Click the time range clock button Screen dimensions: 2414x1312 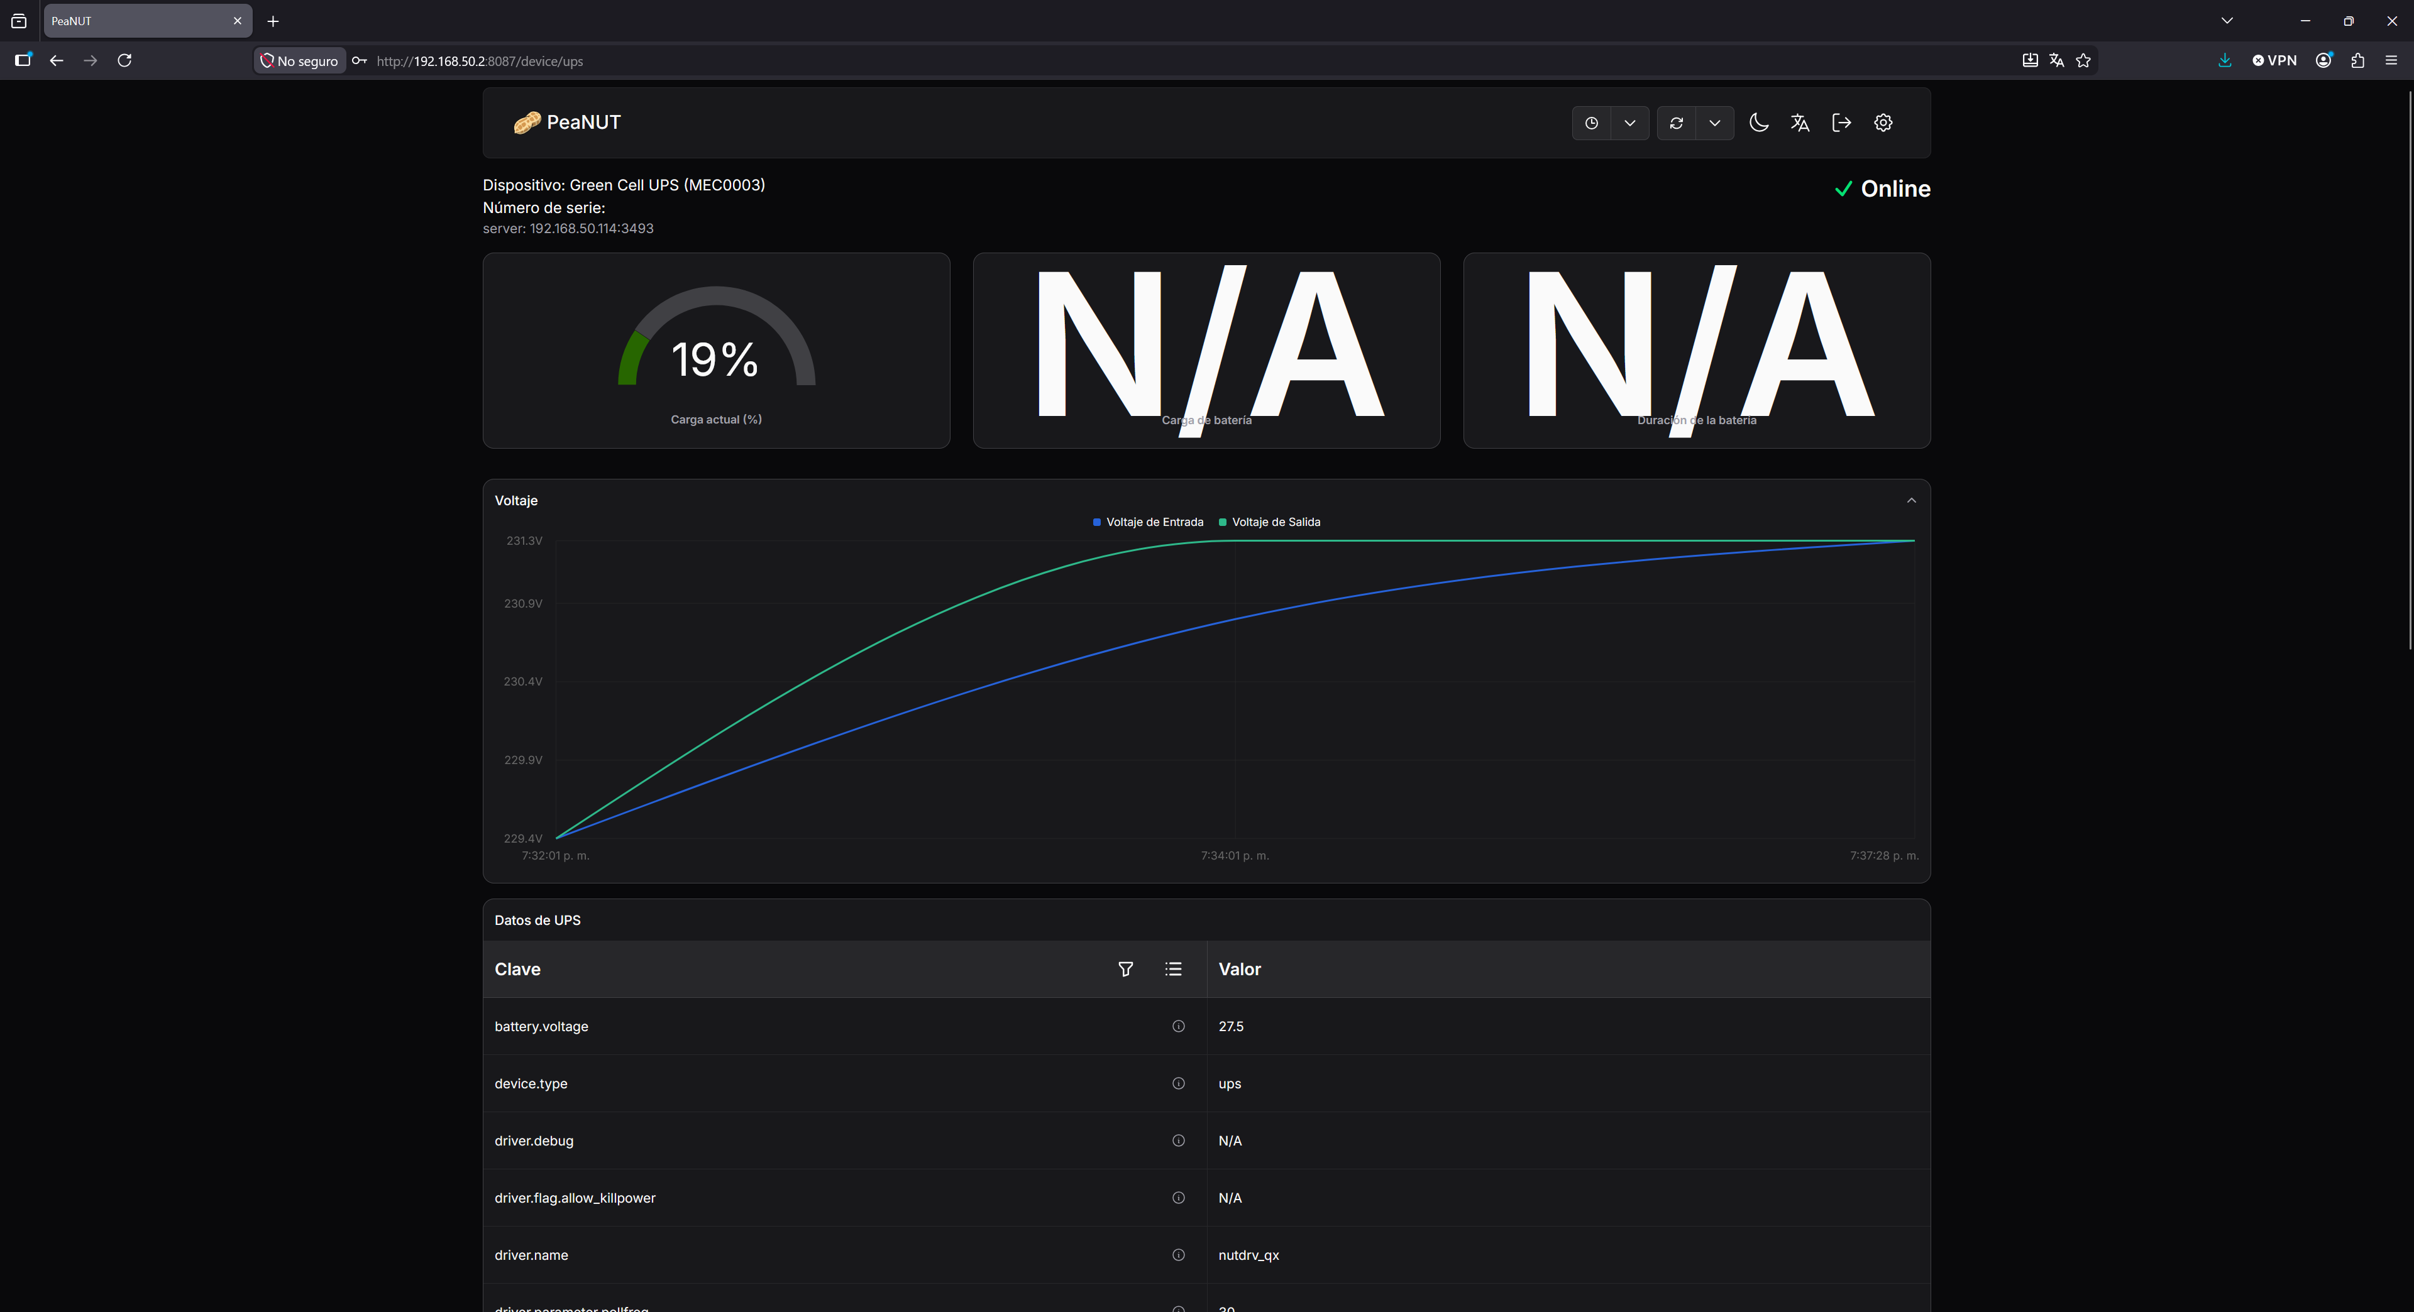[1591, 123]
